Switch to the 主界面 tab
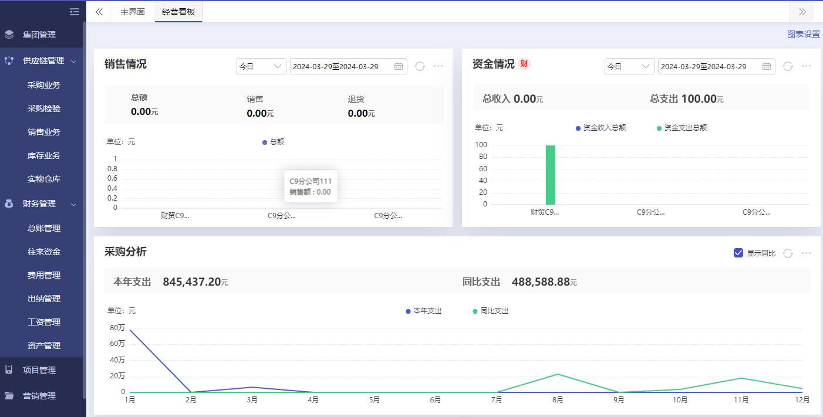Viewport: 823px width, 417px height. coord(133,12)
